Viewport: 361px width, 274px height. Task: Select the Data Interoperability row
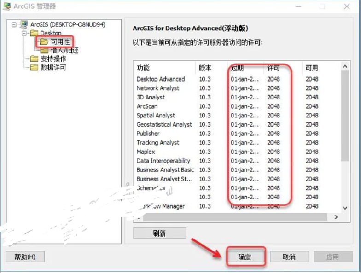pos(237,161)
